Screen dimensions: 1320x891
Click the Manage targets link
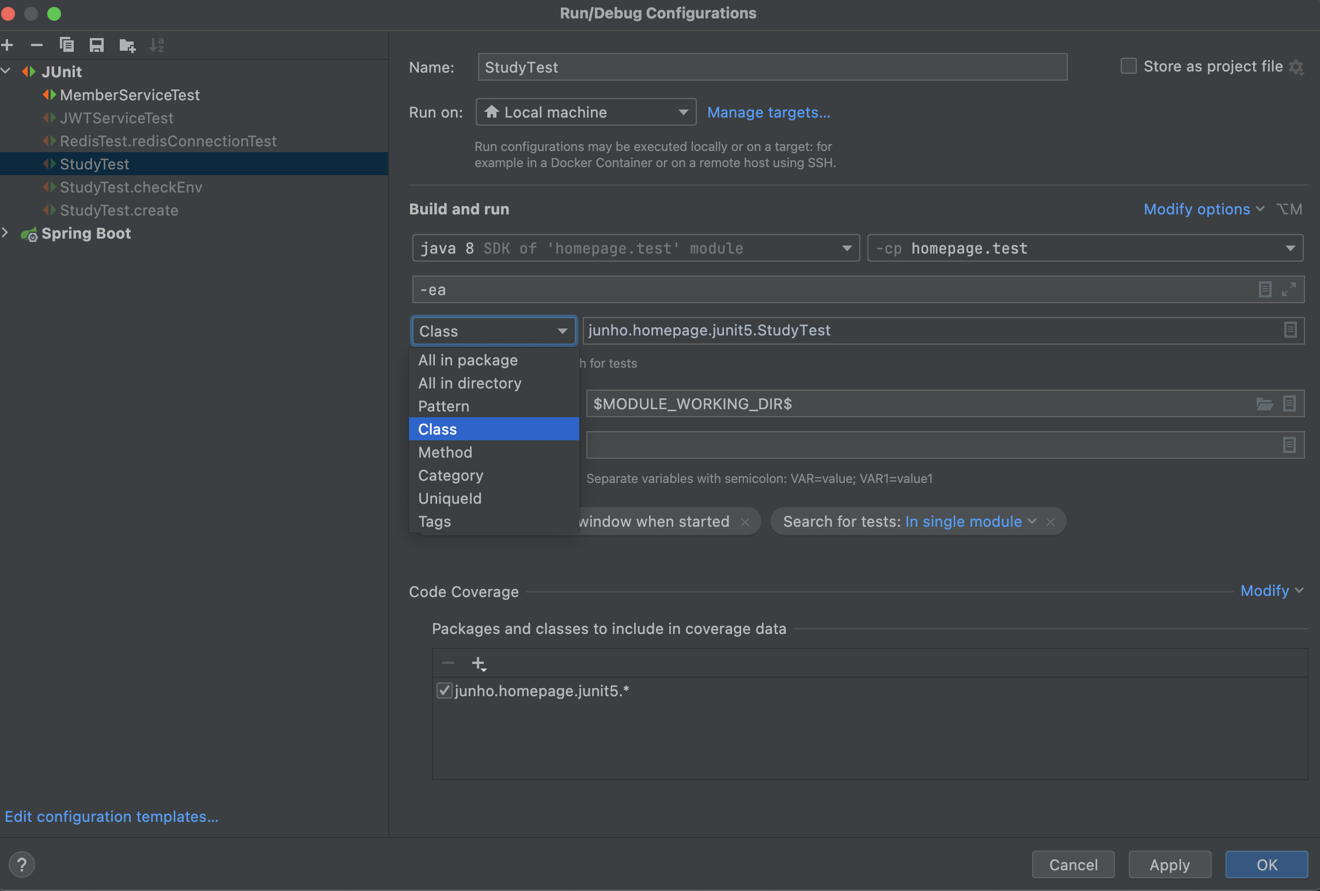click(768, 112)
